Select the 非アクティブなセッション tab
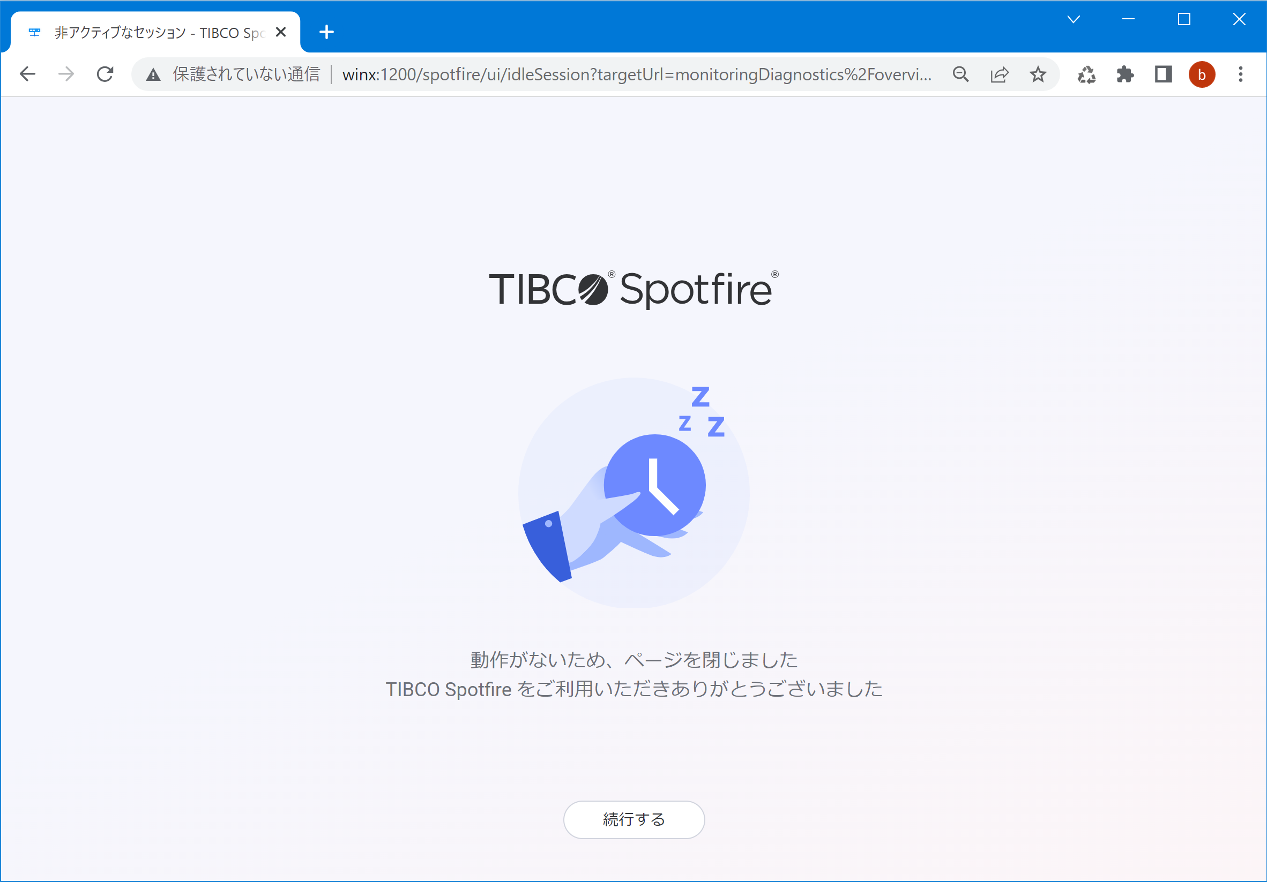Viewport: 1267px width, 882px height. (155, 33)
